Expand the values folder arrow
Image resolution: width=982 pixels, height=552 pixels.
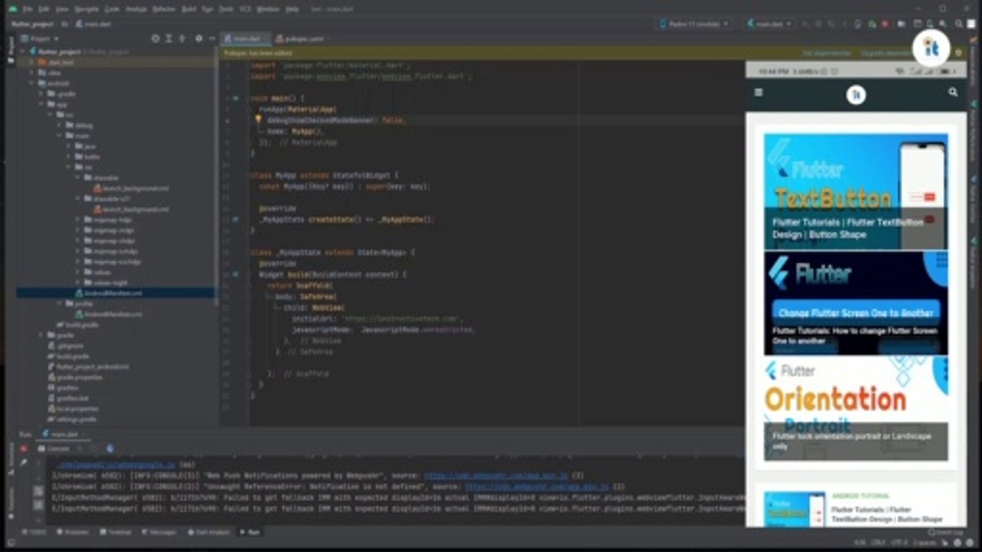77,271
